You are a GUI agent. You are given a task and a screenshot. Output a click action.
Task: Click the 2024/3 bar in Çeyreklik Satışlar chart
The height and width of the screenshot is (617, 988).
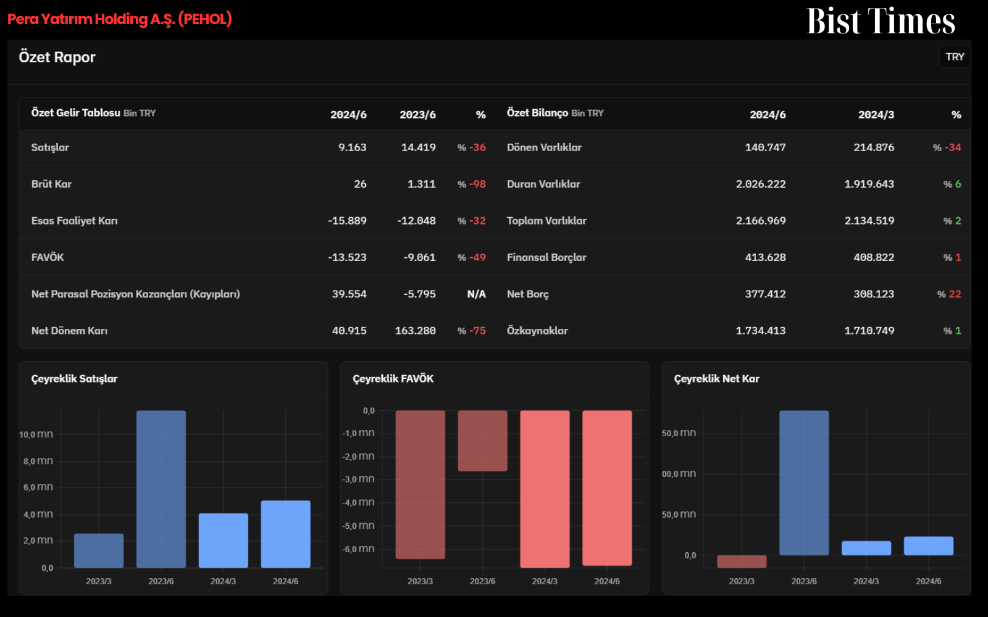click(x=224, y=540)
